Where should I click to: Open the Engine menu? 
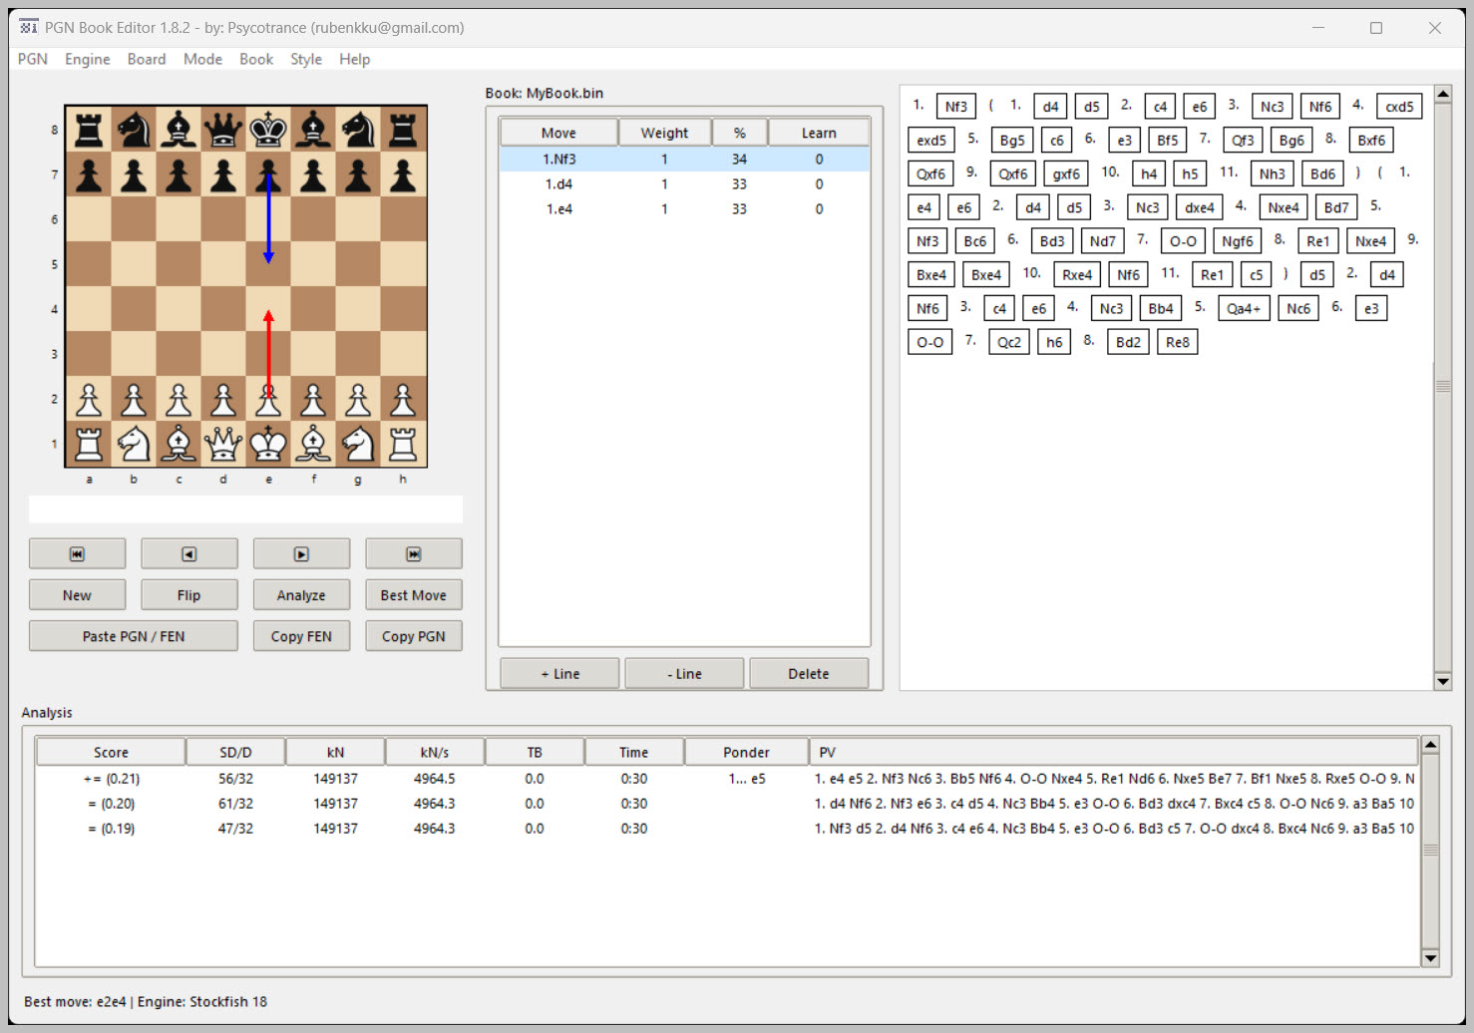(x=87, y=59)
